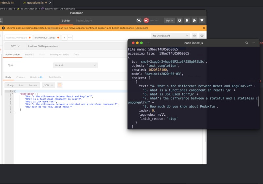
Task: Open the manage environments gear icon
Action: (202, 36)
